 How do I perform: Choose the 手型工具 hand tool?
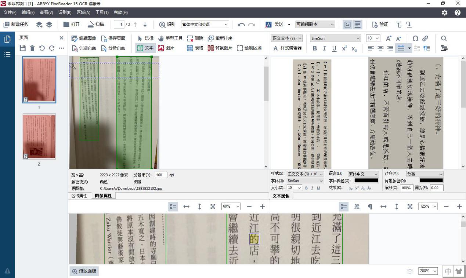coord(170,38)
